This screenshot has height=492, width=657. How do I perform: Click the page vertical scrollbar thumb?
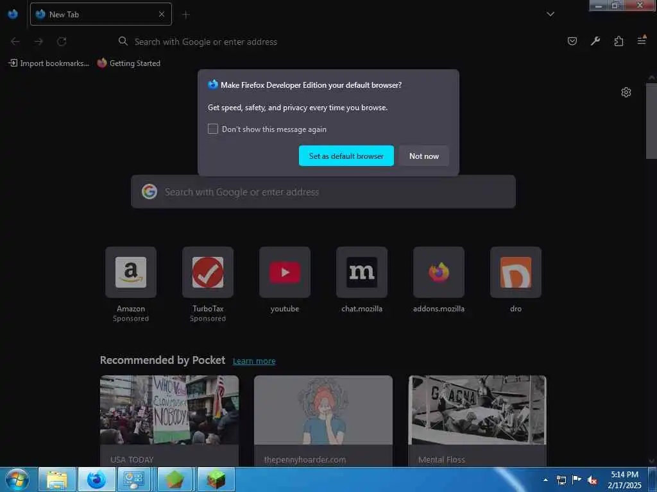(651, 121)
